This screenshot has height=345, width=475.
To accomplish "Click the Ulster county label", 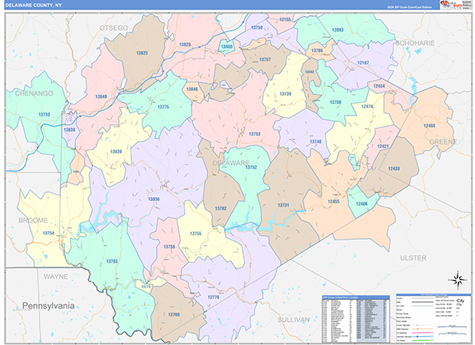I will click(x=412, y=258).
